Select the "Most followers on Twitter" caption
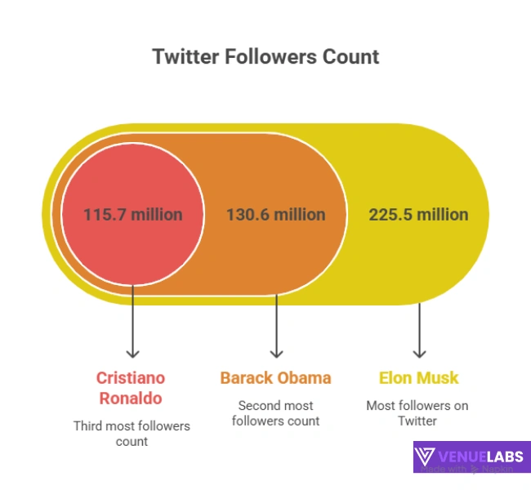Viewport: 531px width, 490px height. pos(417,413)
